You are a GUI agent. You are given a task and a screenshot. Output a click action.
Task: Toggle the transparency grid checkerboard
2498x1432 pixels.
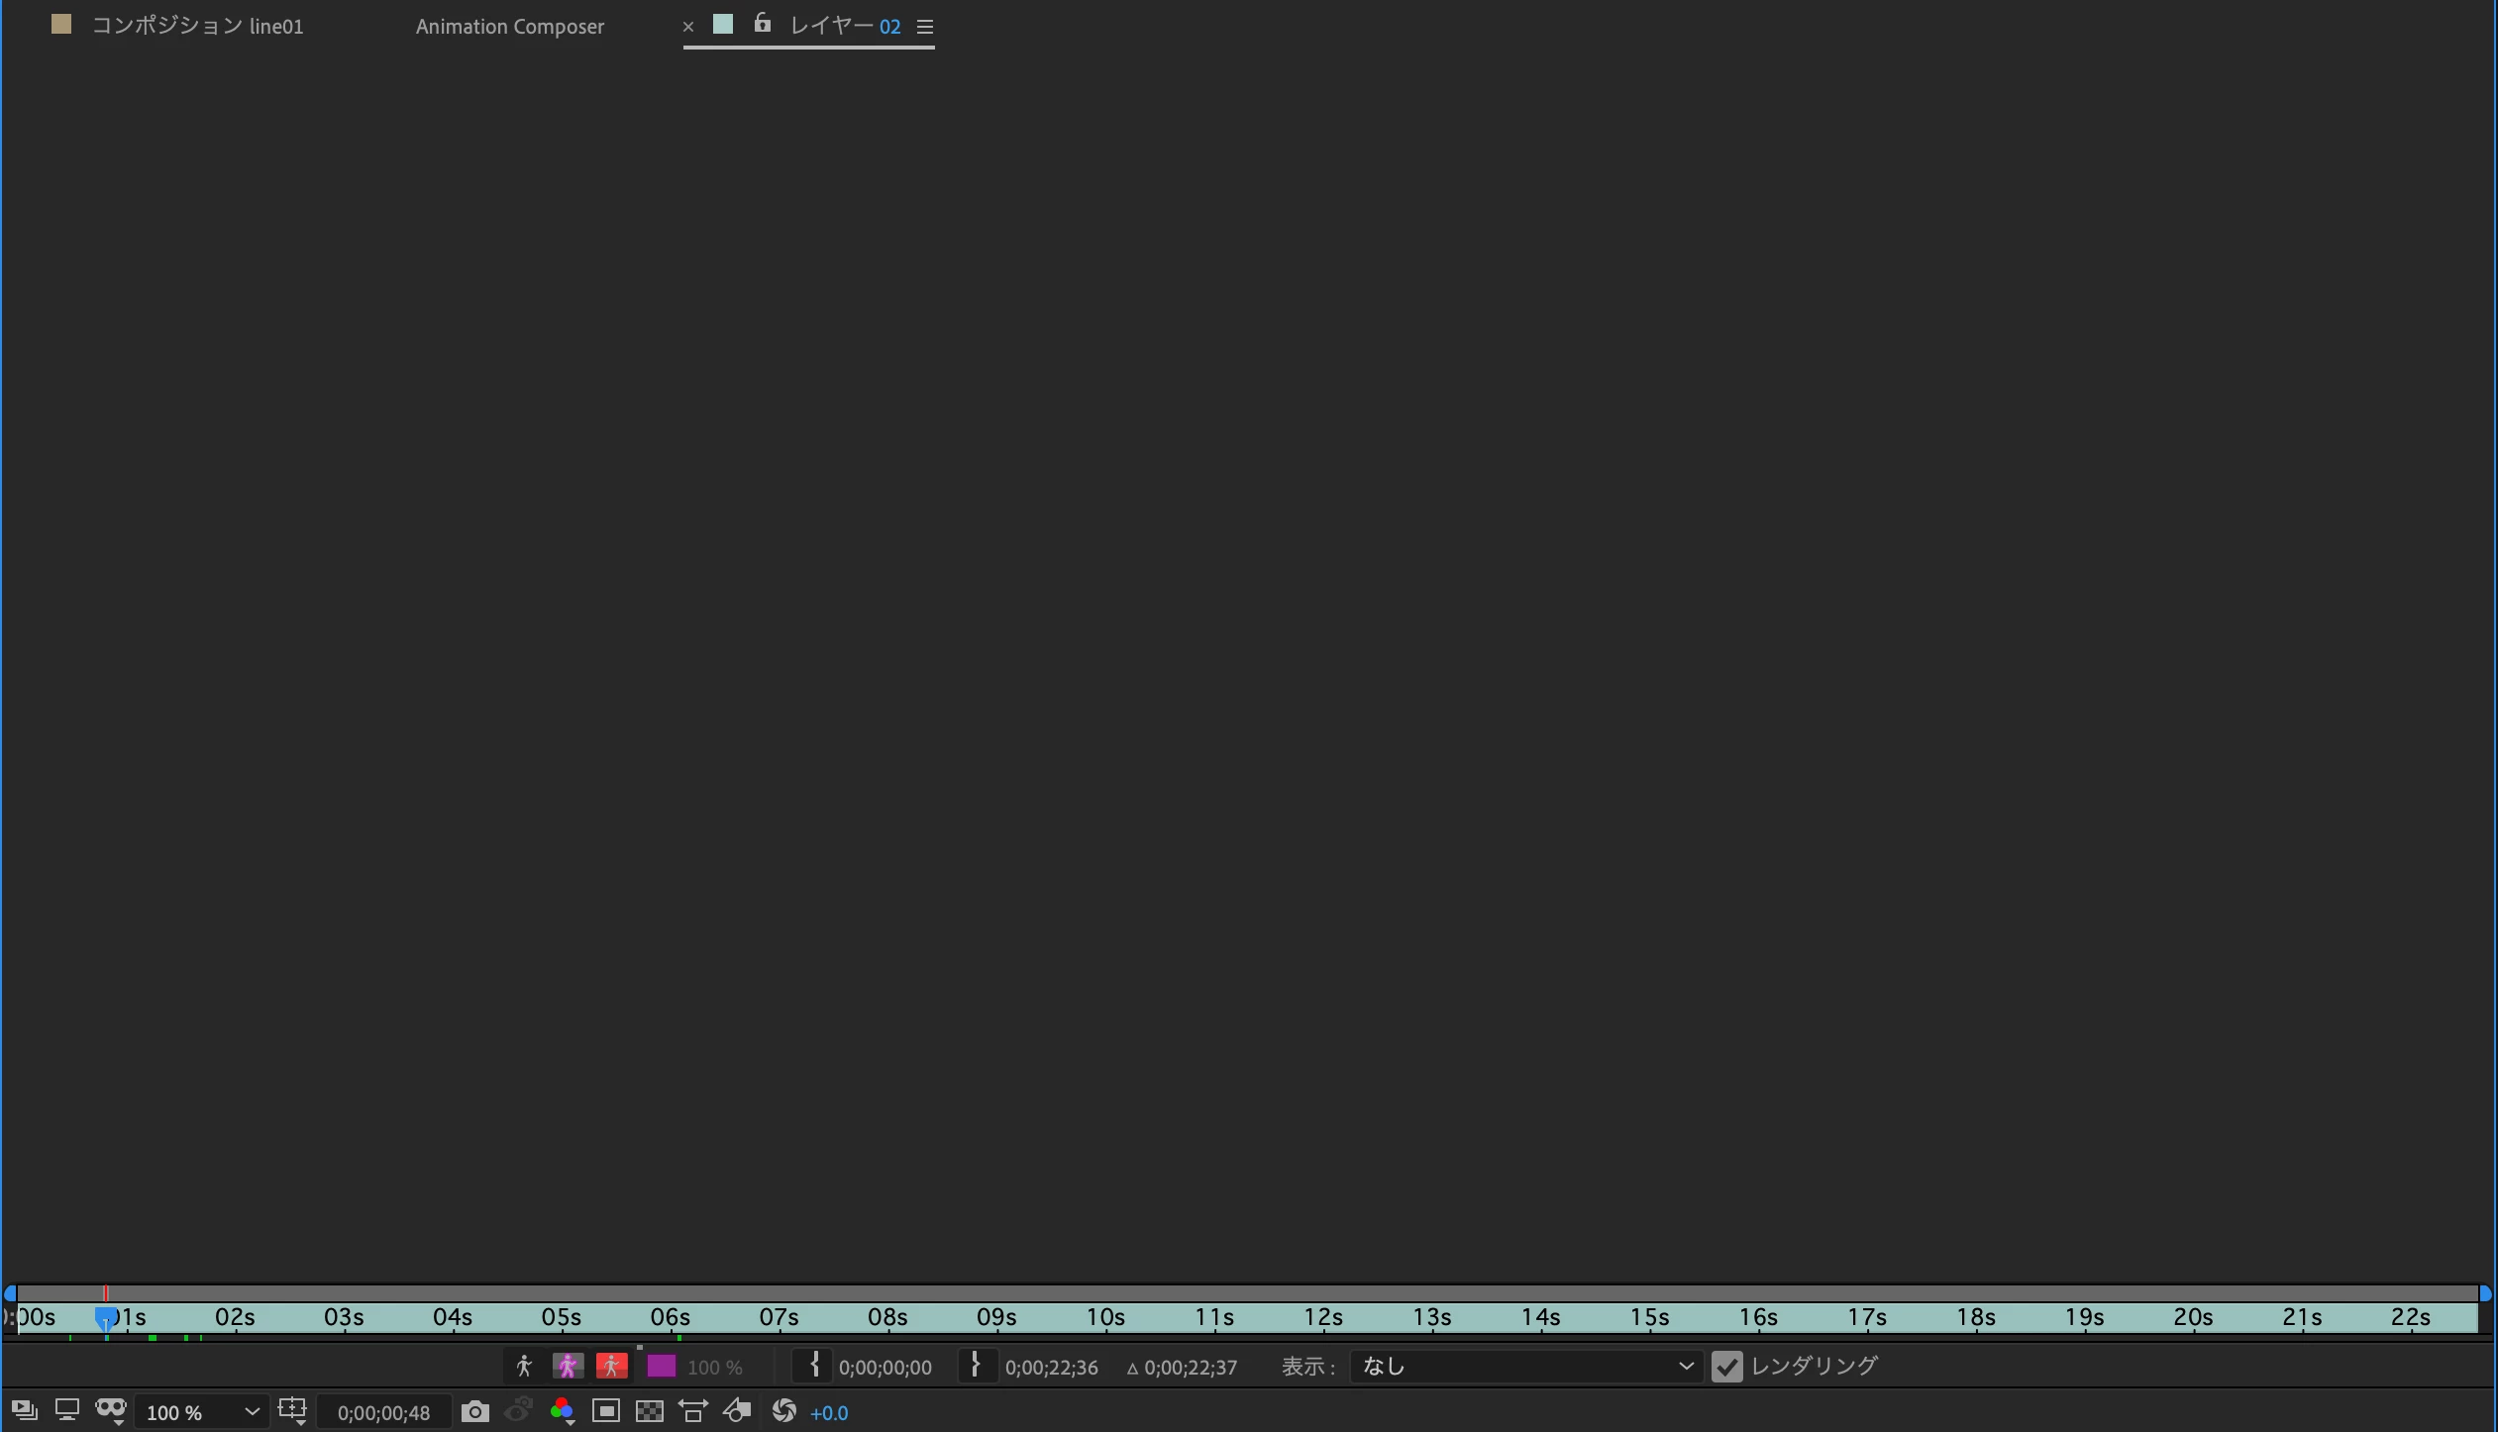650,1412
